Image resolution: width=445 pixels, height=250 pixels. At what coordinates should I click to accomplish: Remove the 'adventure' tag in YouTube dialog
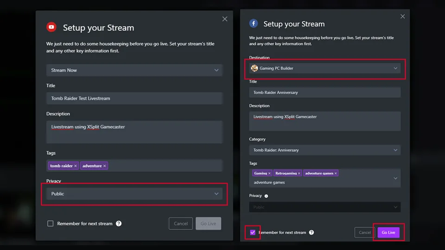click(x=104, y=166)
